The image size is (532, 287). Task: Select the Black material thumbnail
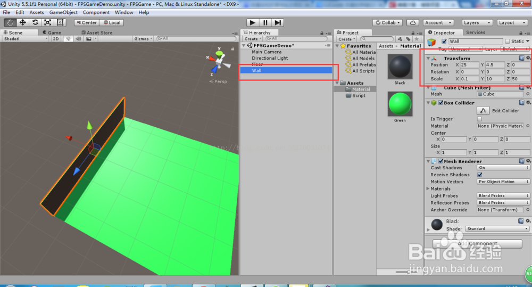click(400, 67)
